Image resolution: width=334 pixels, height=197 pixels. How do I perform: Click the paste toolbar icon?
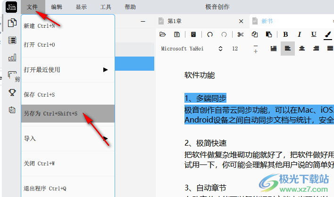[x=269, y=34]
